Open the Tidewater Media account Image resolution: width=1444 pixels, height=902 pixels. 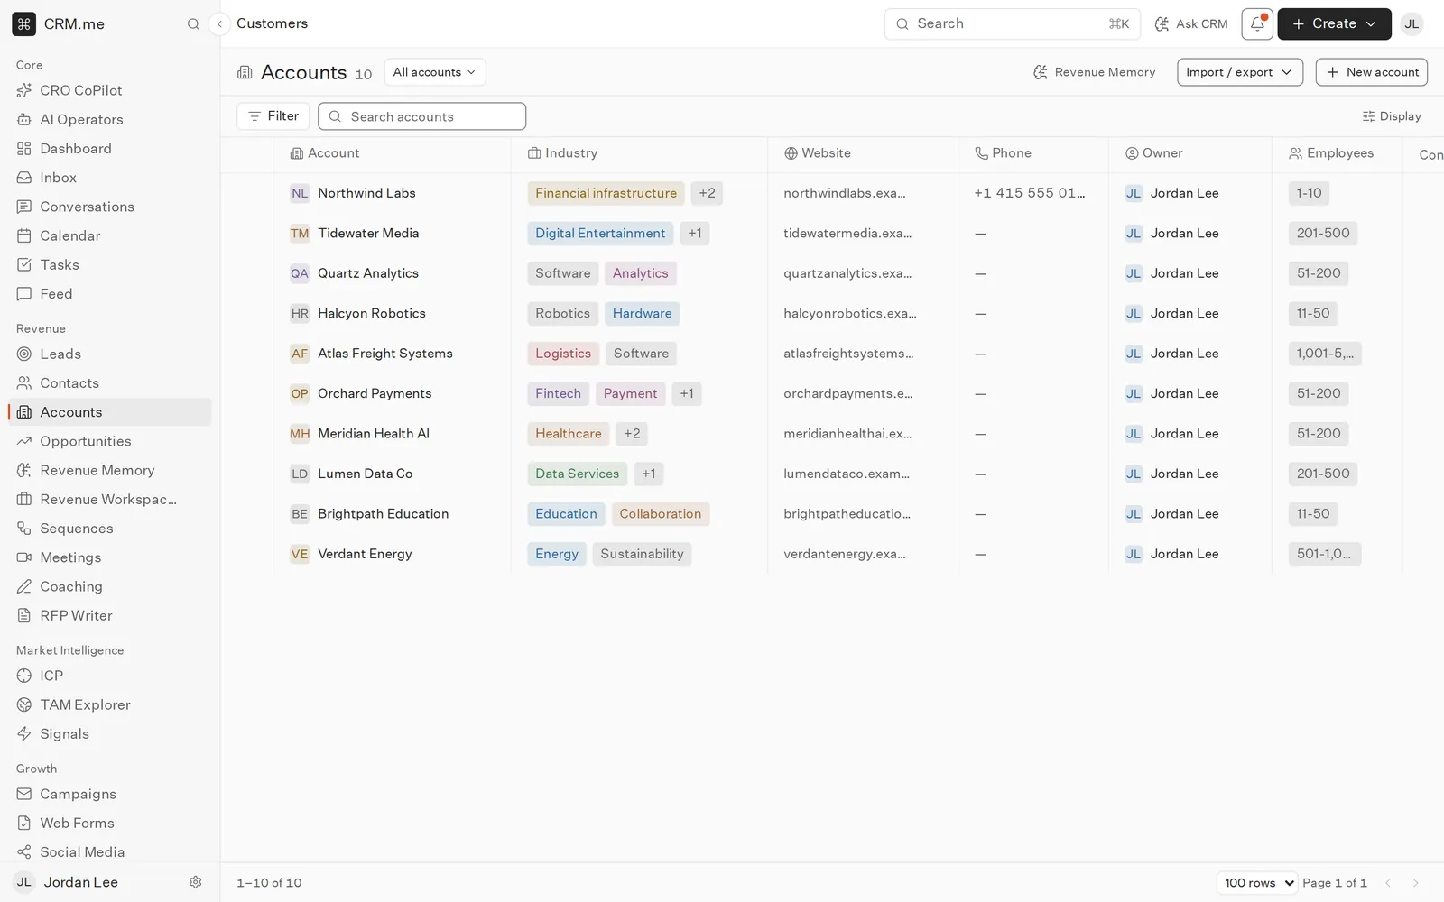(x=368, y=233)
